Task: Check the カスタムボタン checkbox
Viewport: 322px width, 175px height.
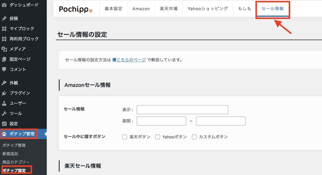Action: click(x=194, y=137)
